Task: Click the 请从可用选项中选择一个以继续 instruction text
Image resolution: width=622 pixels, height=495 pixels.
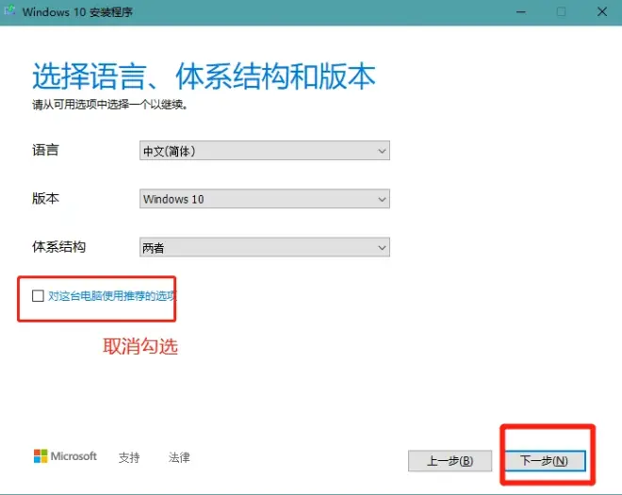Action: point(110,105)
